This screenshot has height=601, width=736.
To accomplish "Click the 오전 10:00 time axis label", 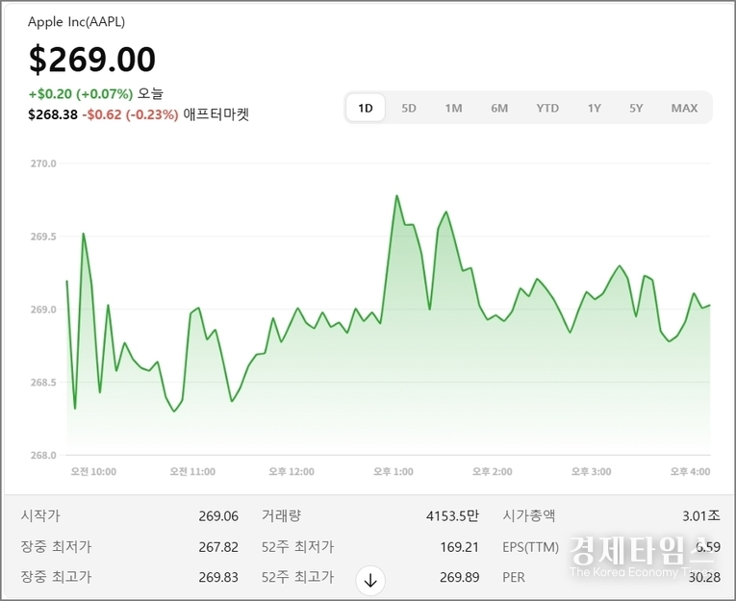I will [x=93, y=471].
